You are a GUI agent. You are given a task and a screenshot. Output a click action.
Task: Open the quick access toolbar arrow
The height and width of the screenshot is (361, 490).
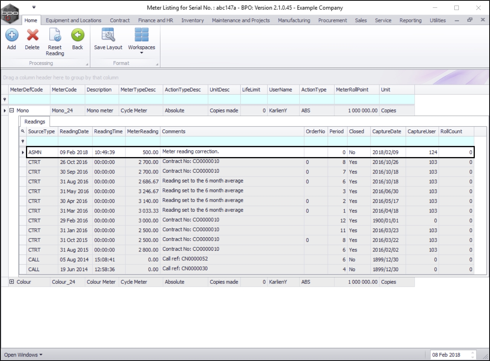click(x=34, y=7)
